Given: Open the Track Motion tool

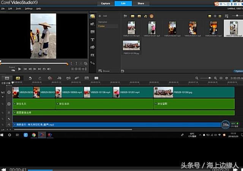Looking at the screenshot, I should click(77, 78).
